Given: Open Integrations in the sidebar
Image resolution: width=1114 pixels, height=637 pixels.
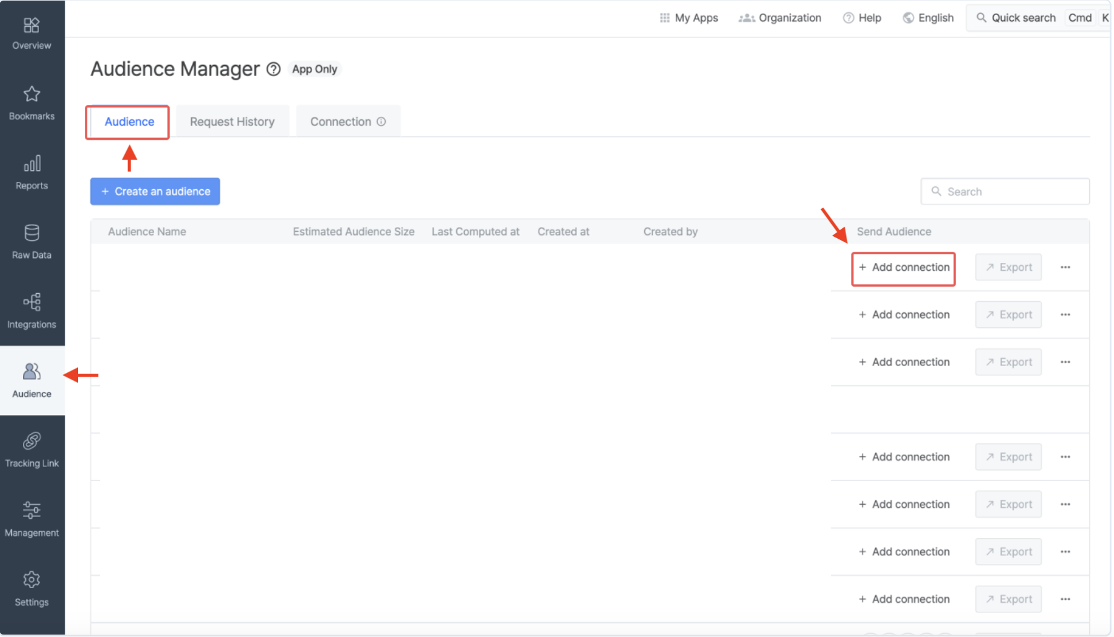Looking at the screenshot, I should [x=32, y=311].
